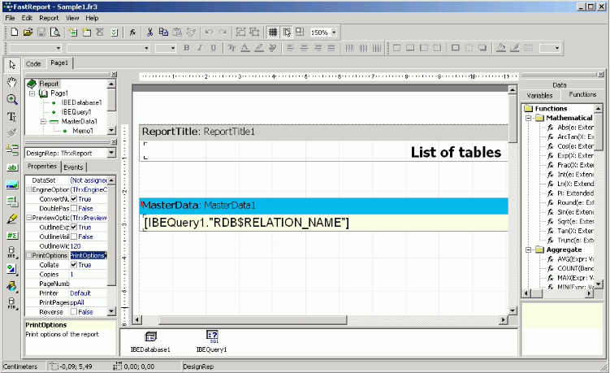Screen dimensions: 610x373
Task: Uncheck the Collate checkbox
Action: pos(74,265)
